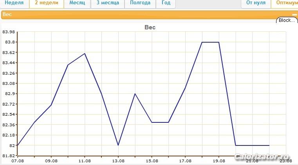Click the 20.08 data point at 82
Image resolution: width=298 pixels, height=165 pixels.
[236, 145]
